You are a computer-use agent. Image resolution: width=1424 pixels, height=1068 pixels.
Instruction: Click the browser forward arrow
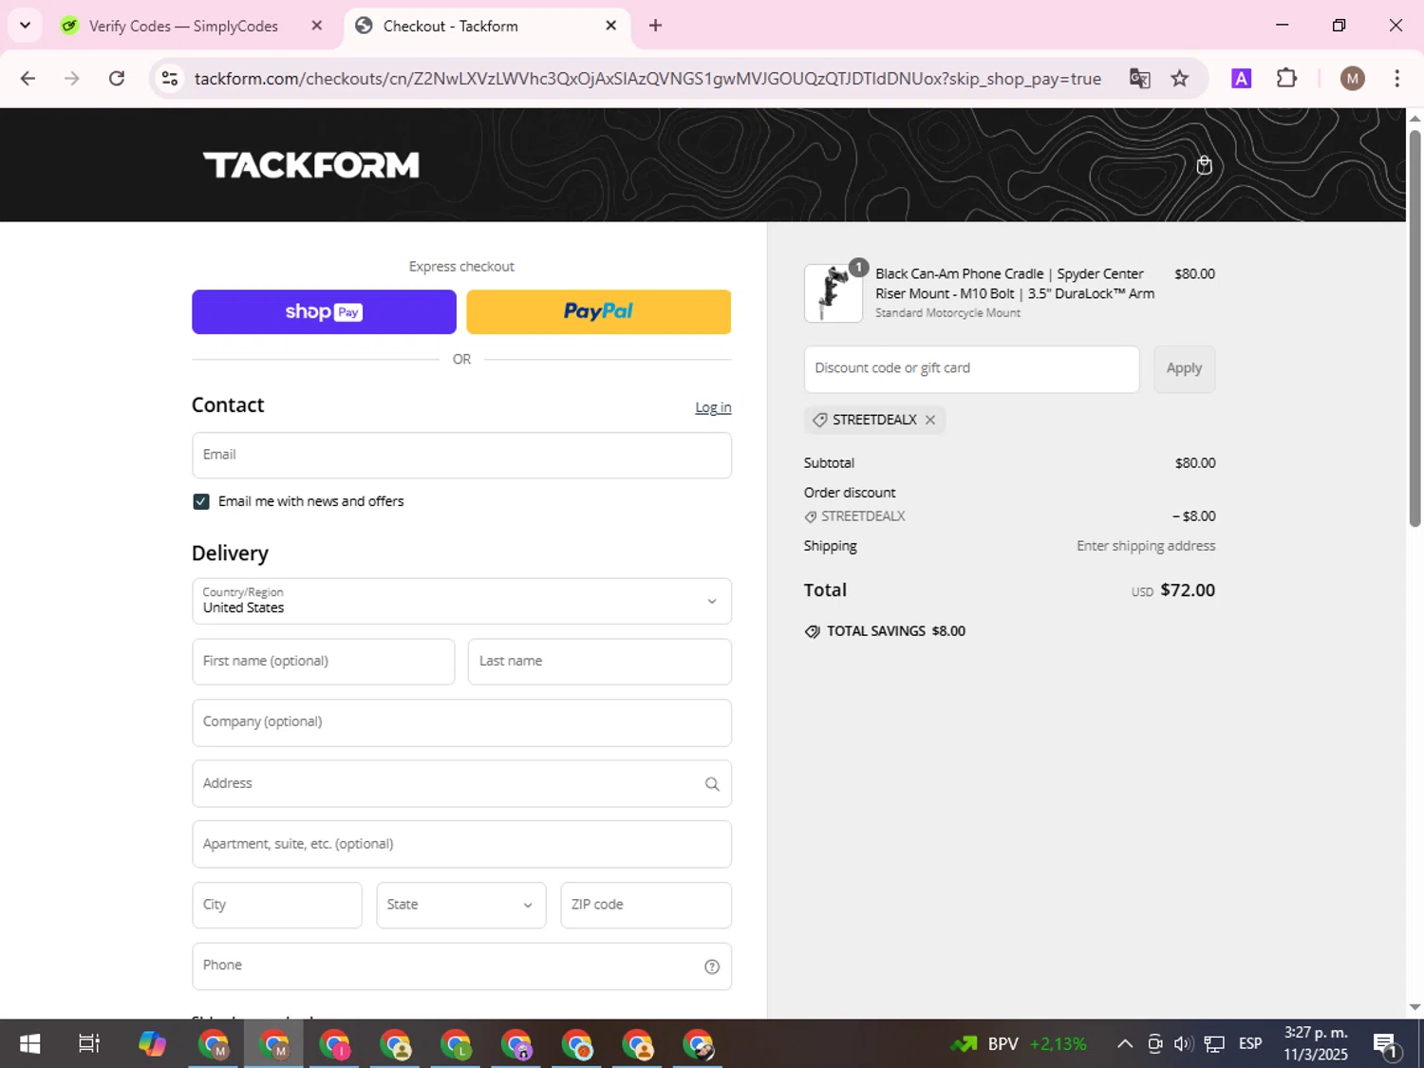72,79
